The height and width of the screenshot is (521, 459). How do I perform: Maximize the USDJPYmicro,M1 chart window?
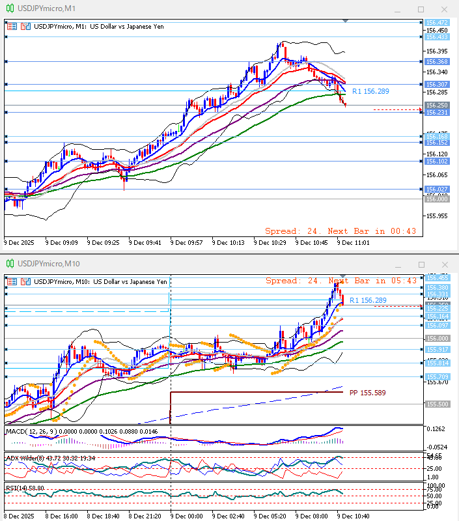(421, 9)
